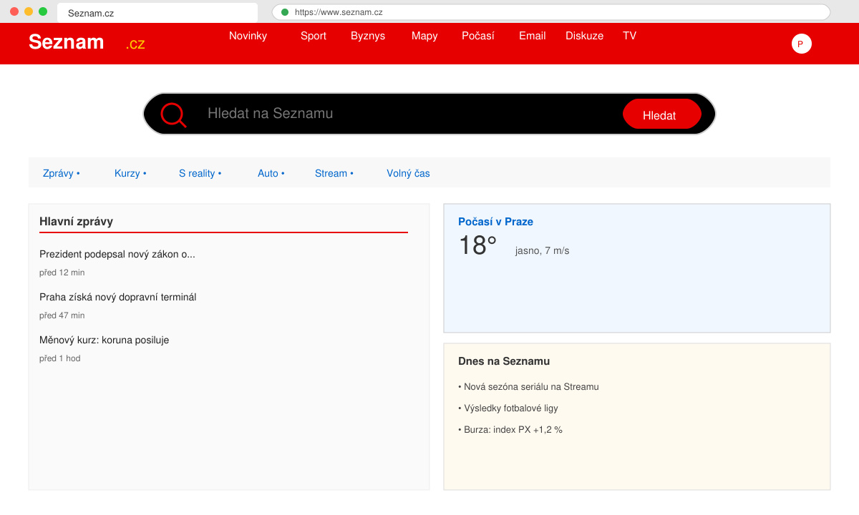Viewport: 859px width, 515px height.
Task: Click the magnifier icon in search bar
Action: 173,114
